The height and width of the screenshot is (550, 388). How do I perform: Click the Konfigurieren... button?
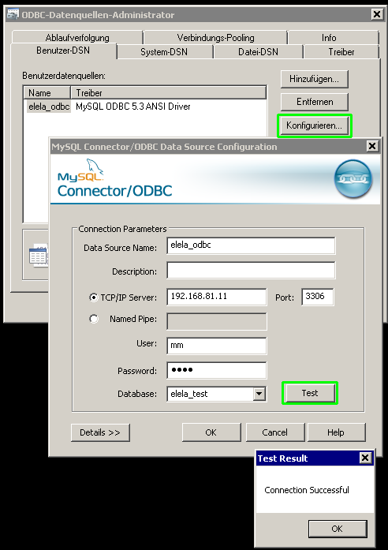click(315, 125)
